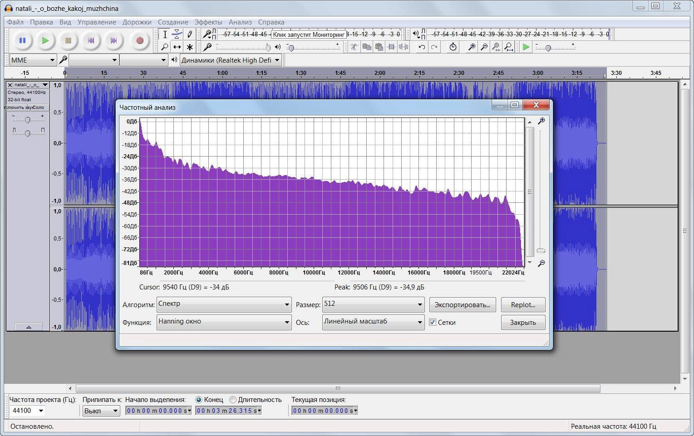The height and width of the screenshot is (436, 694).
Task: Zoom out on the frequency analysis graph
Action: [541, 263]
